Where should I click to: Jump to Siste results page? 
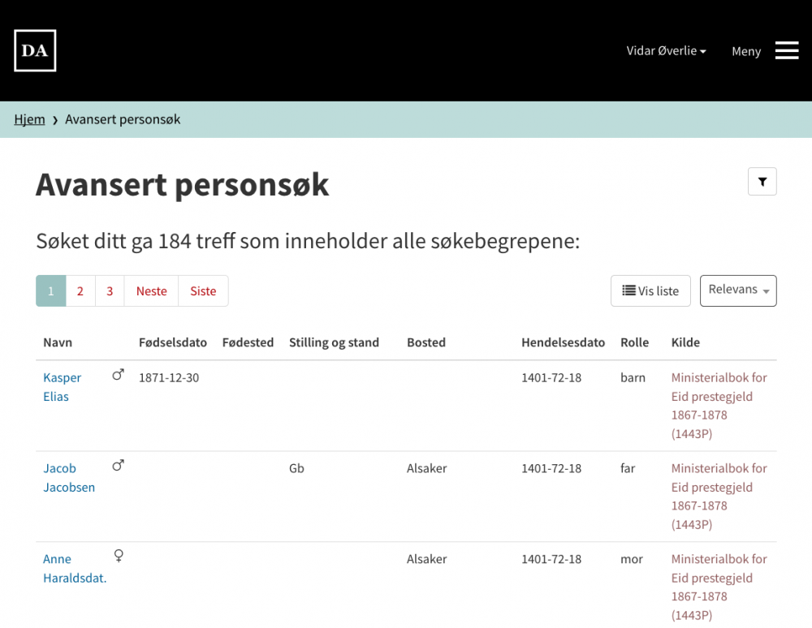(203, 290)
